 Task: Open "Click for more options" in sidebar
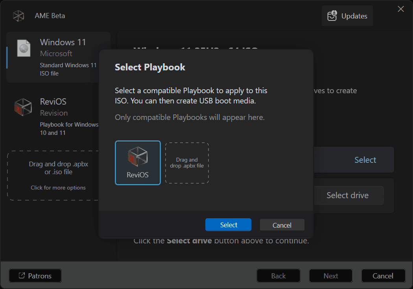tap(58, 188)
